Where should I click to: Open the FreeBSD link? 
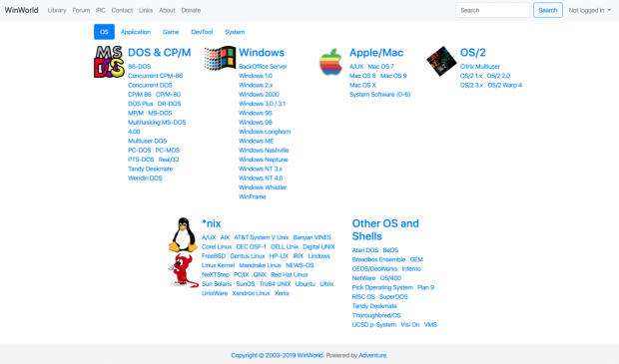pyautogui.click(x=214, y=256)
